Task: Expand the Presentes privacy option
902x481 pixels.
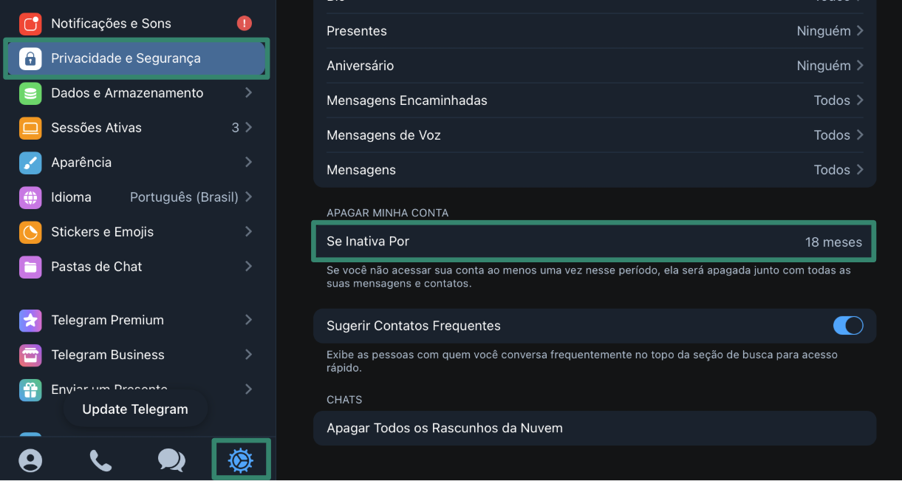Action: coord(594,31)
